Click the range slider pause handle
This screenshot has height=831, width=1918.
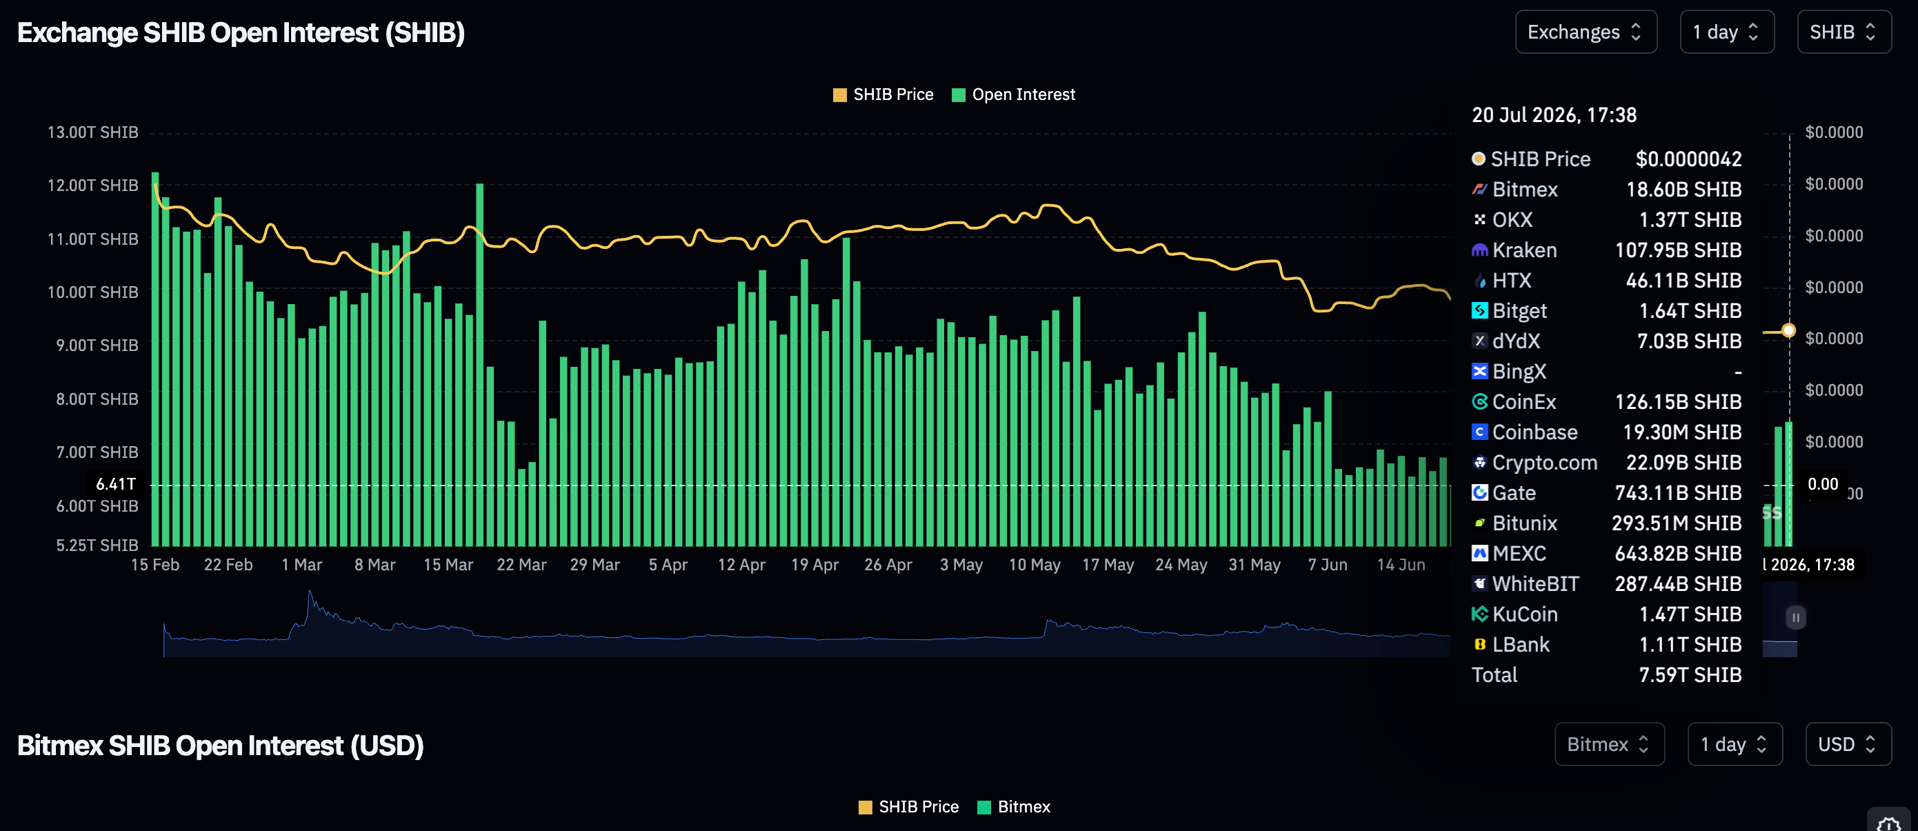[x=1795, y=617]
